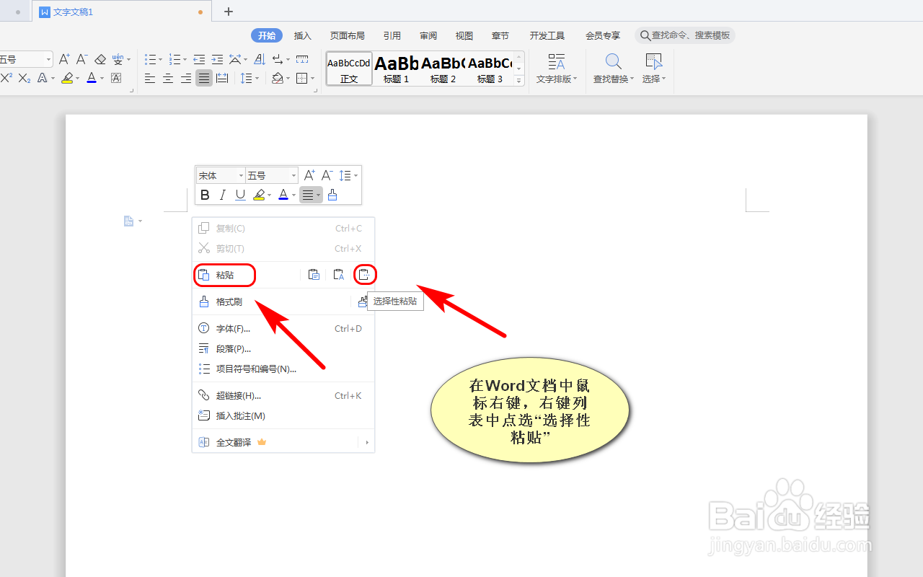Expand the styles gallery
This screenshot has height=577, width=923.
(x=518, y=81)
